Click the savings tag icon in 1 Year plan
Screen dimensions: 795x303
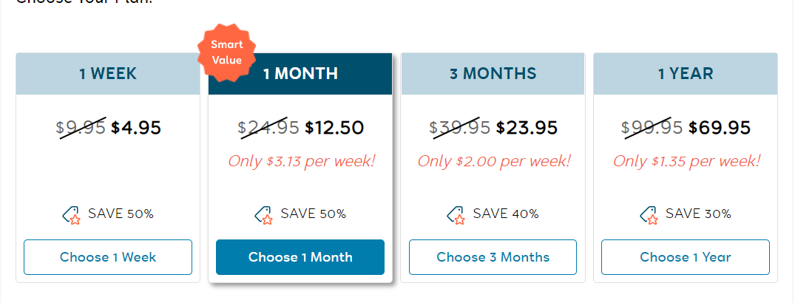click(x=649, y=215)
